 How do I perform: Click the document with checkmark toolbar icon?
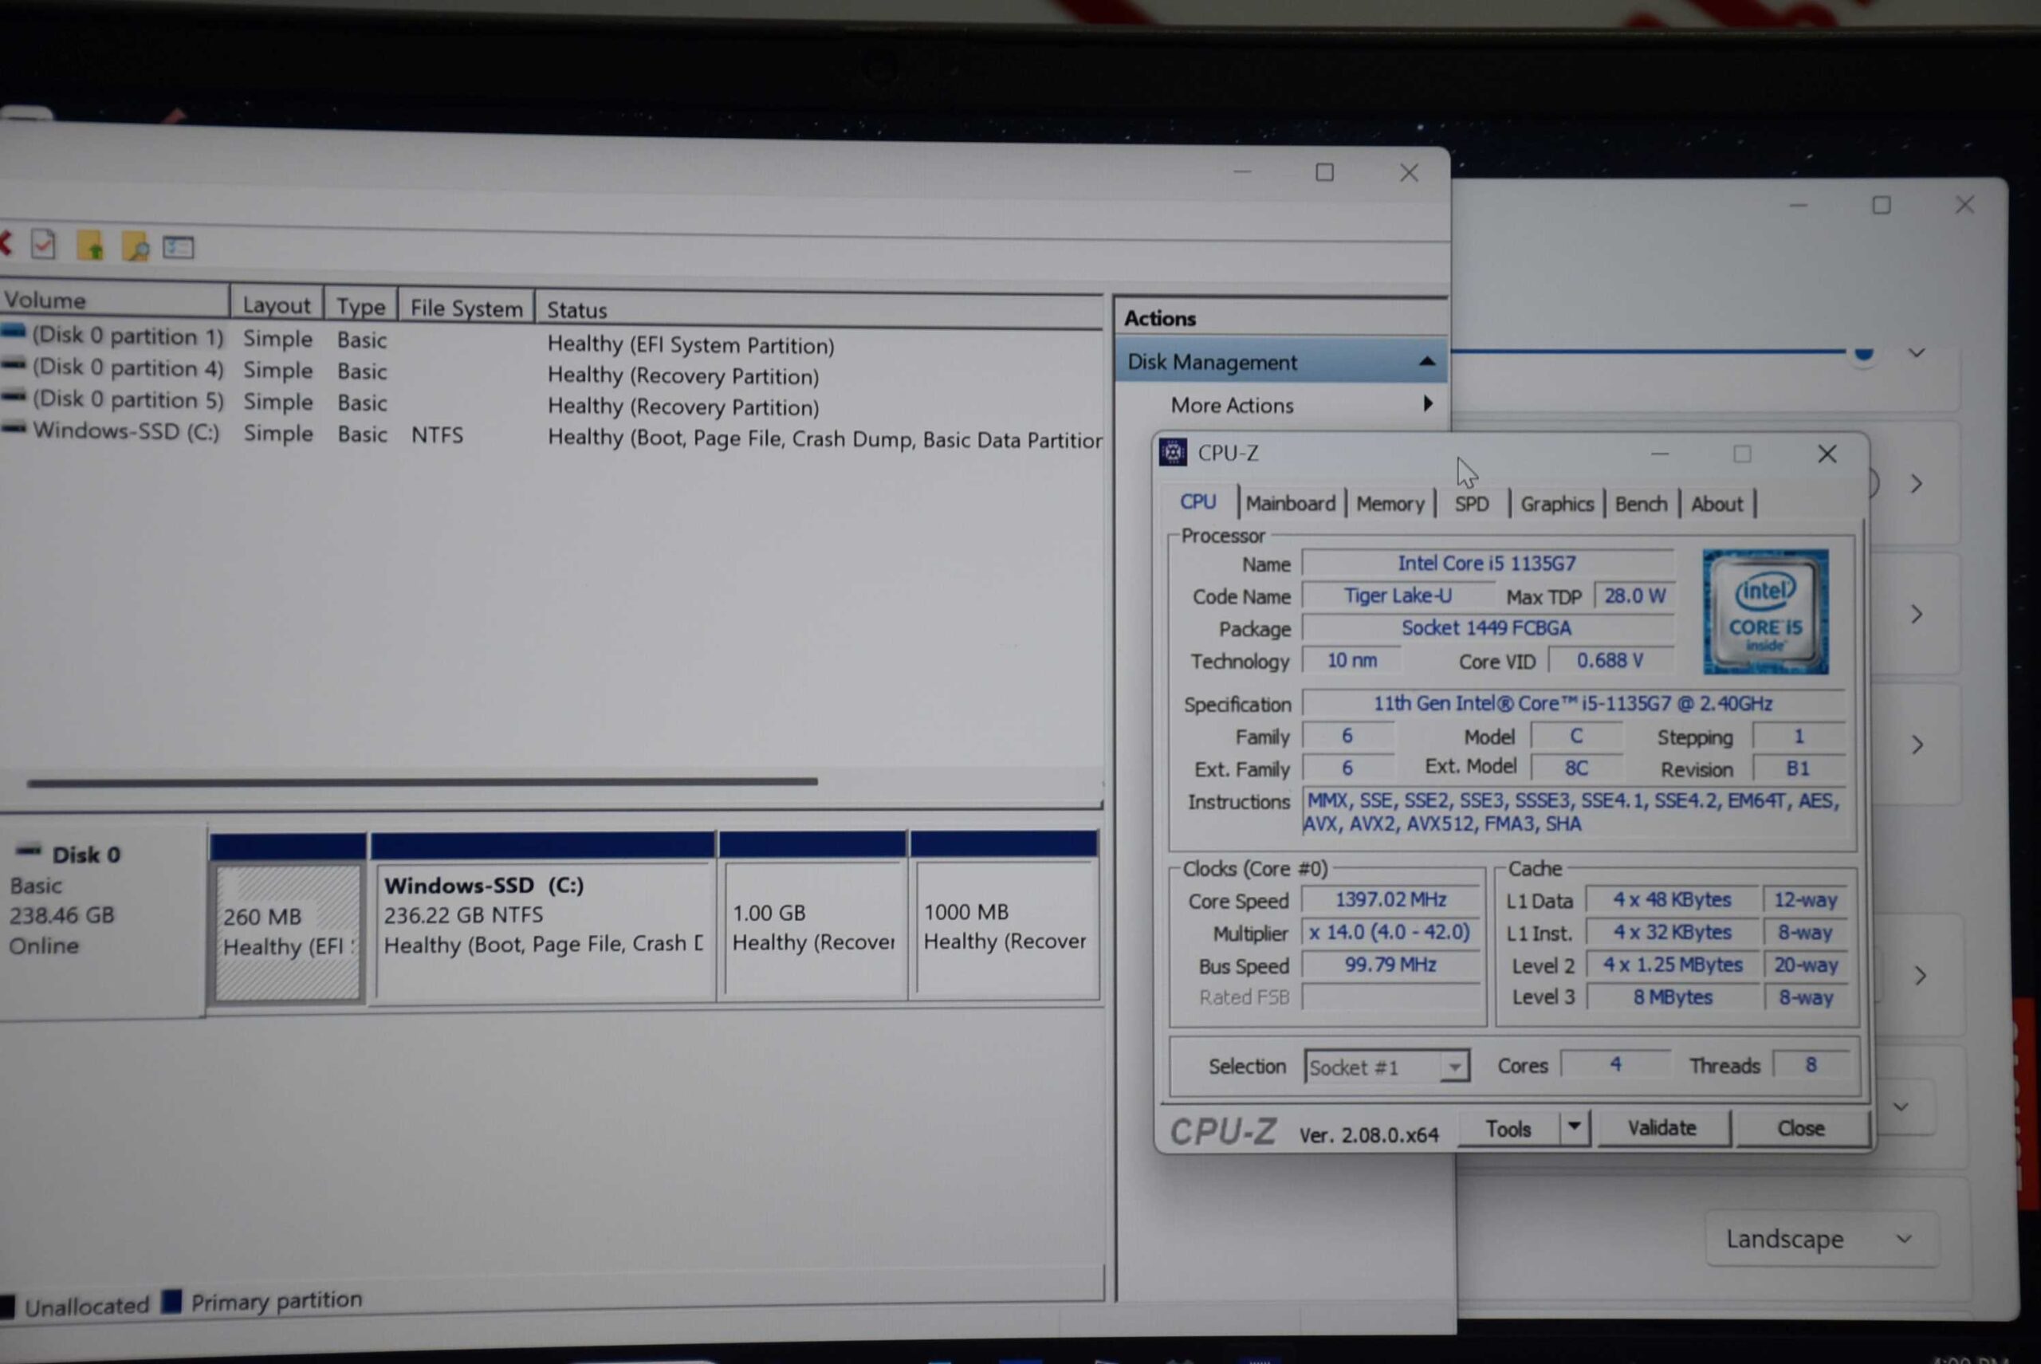pyautogui.click(x=44, y=246)
